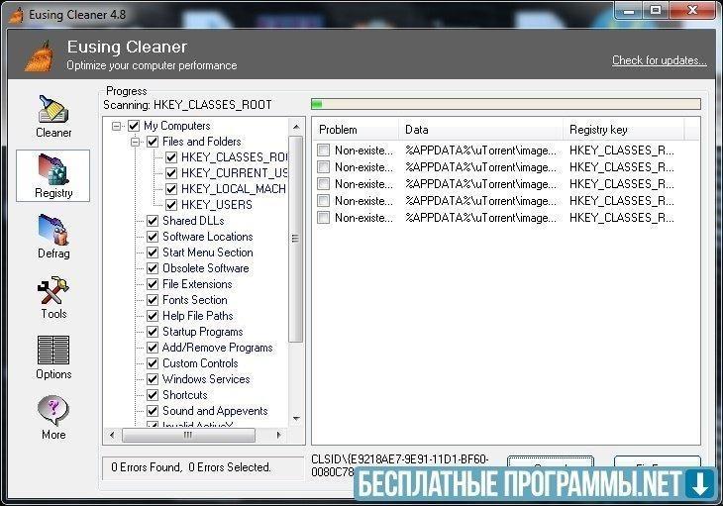The height and width of the screenshot is (506, 723).
Task: Open the More help bubble icon
Action: tap(53, 410)
